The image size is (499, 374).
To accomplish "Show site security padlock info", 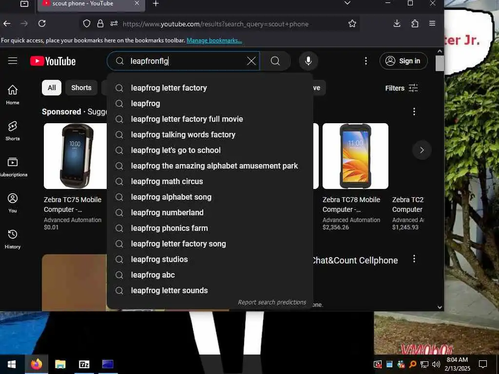I will [100, 23].
